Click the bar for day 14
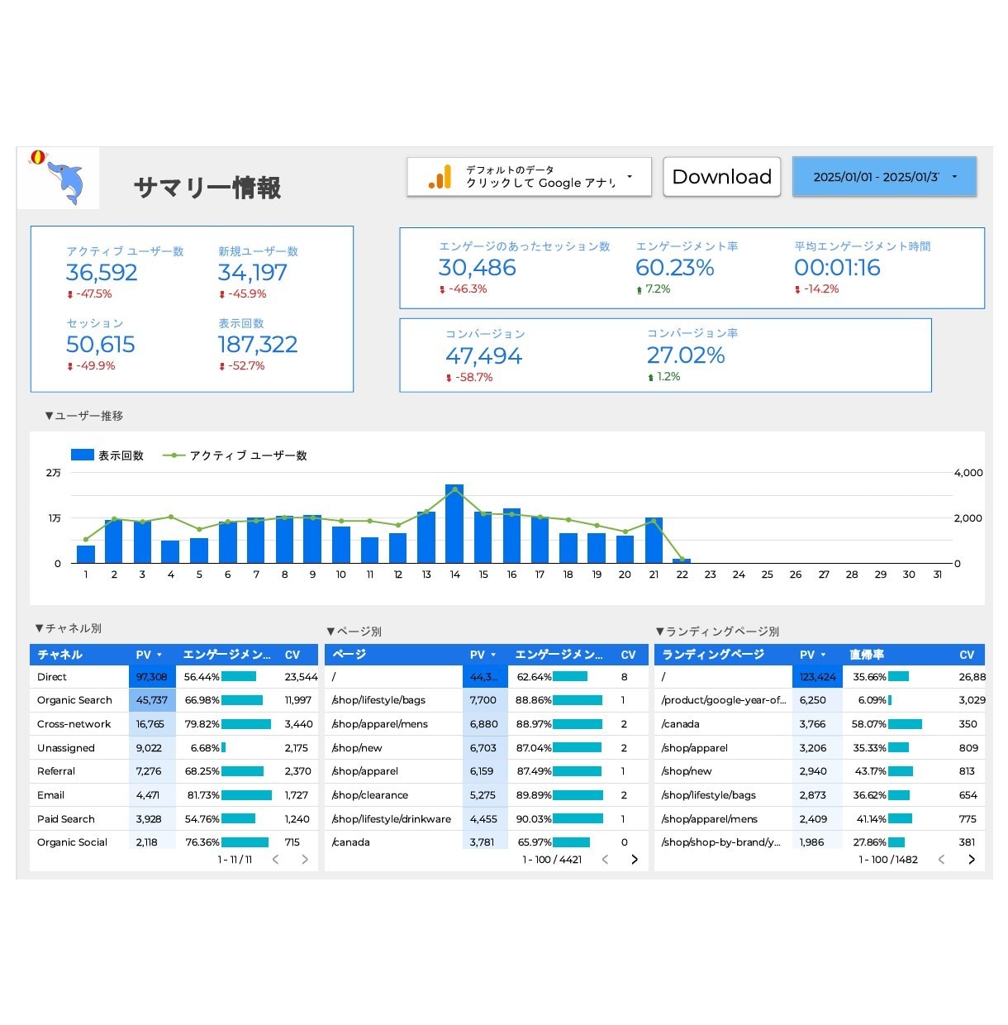The image size is (1008, 1025). pos(454,523)
